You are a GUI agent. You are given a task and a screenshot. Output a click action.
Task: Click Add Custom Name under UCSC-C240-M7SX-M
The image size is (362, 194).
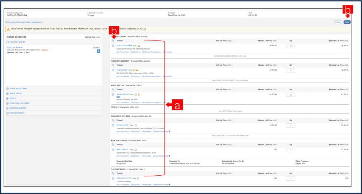pos(123,52)
